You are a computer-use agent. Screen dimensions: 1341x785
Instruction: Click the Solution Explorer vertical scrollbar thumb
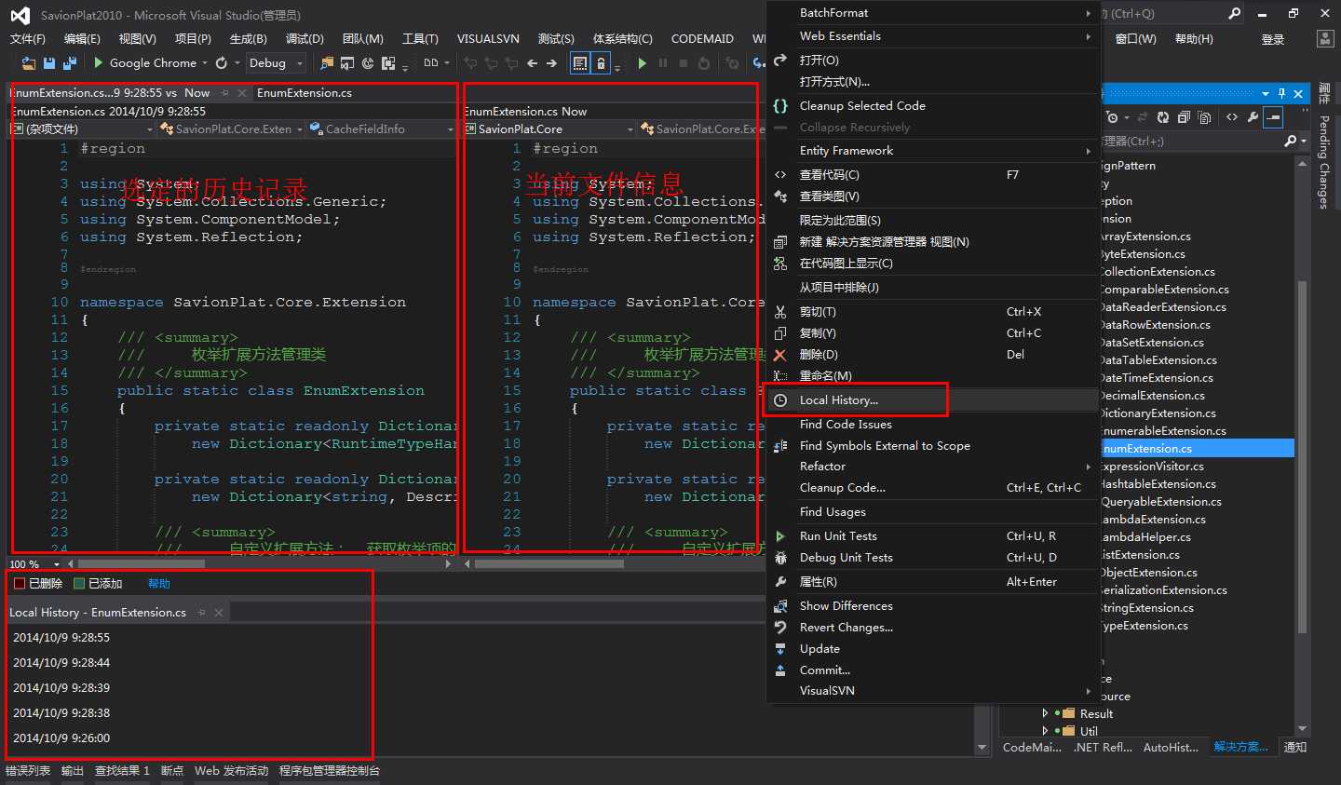[1302, 456]
